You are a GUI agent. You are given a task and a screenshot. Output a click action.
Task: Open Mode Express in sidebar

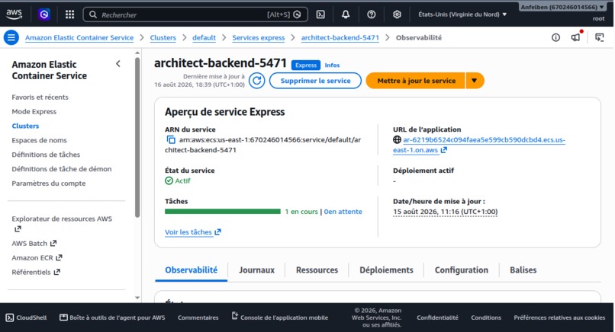click(x=34, y=112)
